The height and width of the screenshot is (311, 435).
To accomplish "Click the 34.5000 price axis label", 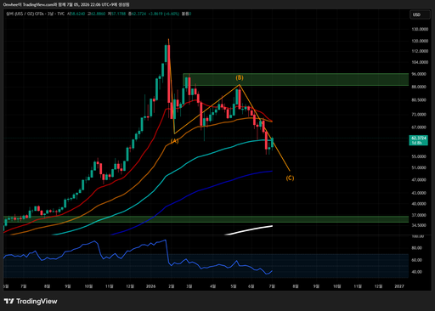I will pyautogui.click(x=419, y=225).
